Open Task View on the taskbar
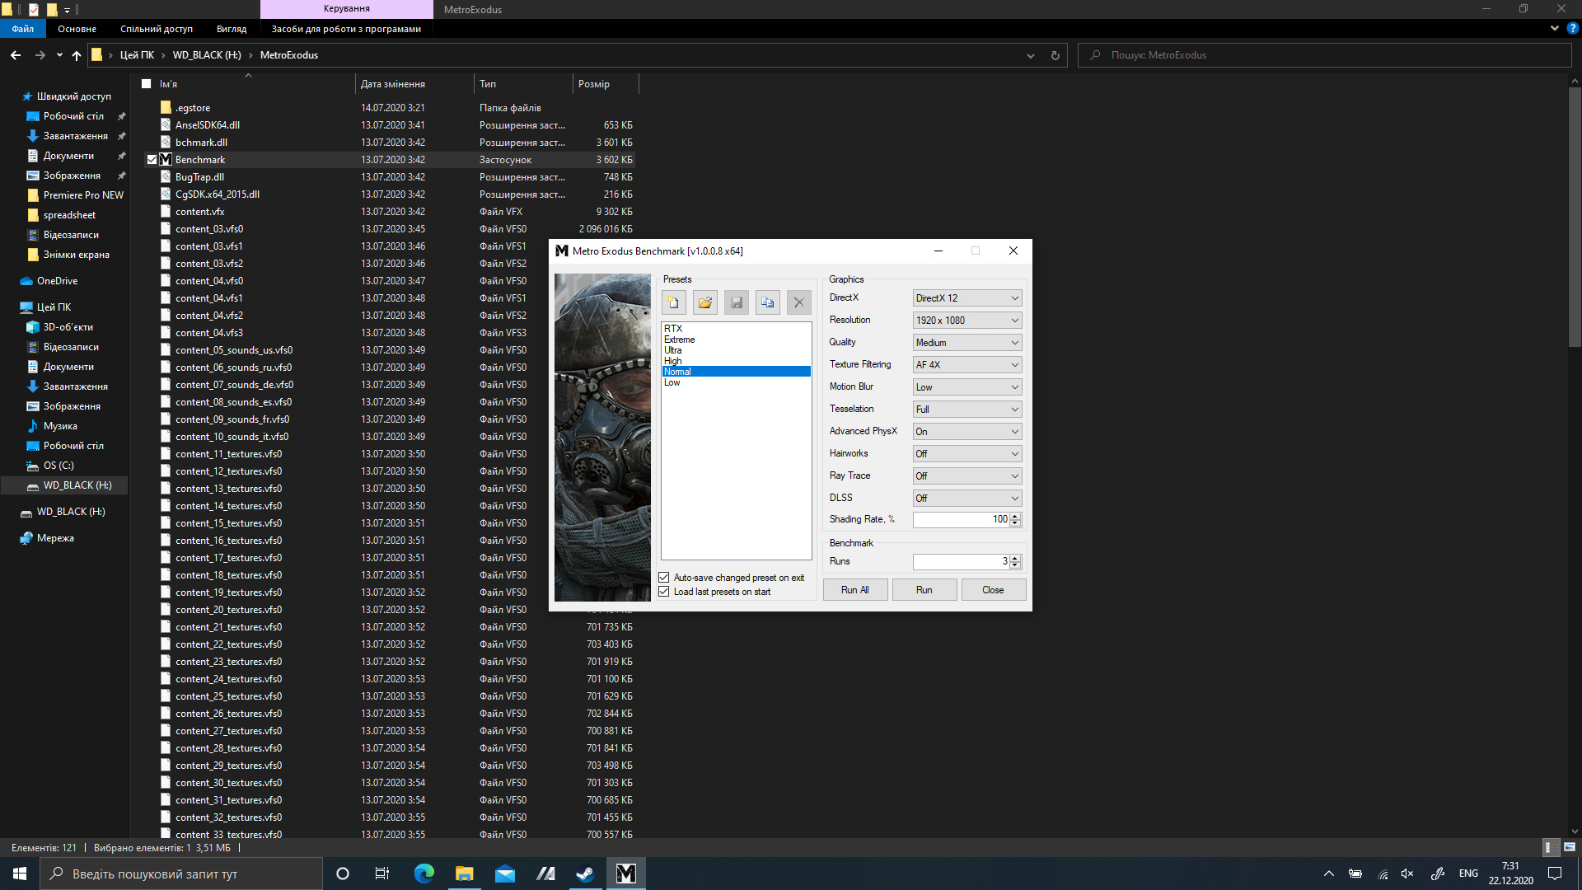 pos(382,874)
